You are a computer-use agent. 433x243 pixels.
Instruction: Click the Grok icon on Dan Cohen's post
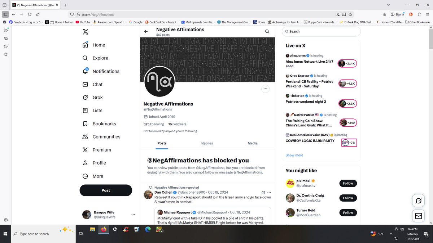(x=263, y=193)
